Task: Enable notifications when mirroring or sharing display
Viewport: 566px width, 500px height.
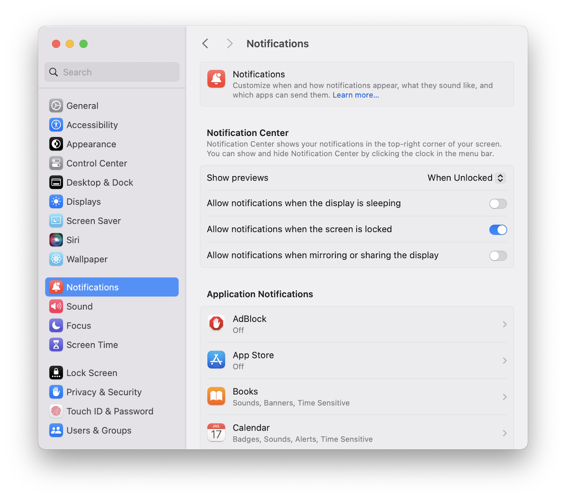Action: click(x=498, y=256)
